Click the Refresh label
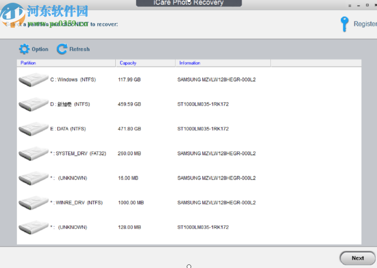 coord(79,49)
